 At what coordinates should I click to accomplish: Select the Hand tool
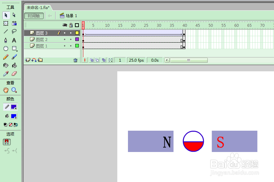[x=6, y=90]
